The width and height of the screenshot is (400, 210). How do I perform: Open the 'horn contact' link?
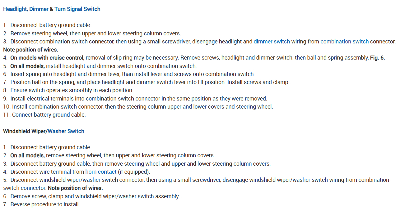point(101,172)
